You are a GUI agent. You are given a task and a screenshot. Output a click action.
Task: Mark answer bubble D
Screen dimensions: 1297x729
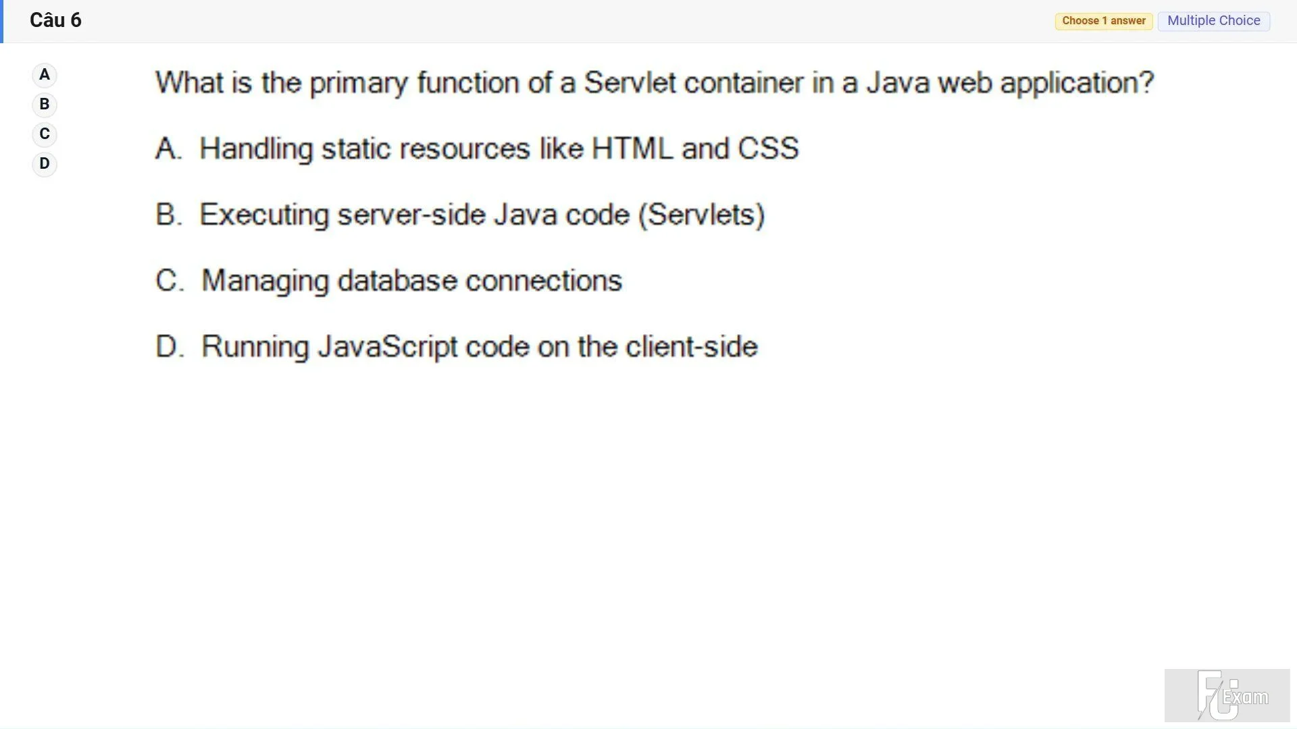(x=45, y=164)
